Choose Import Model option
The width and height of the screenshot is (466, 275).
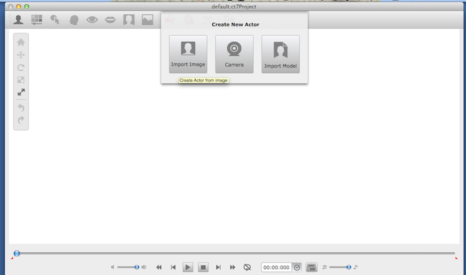(280, 54)
